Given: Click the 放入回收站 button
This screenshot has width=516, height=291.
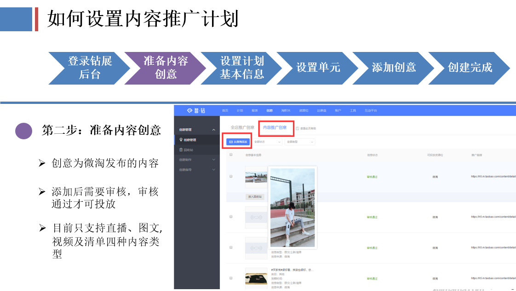Looking at the screenshot, I should click(x=255, y=197).
